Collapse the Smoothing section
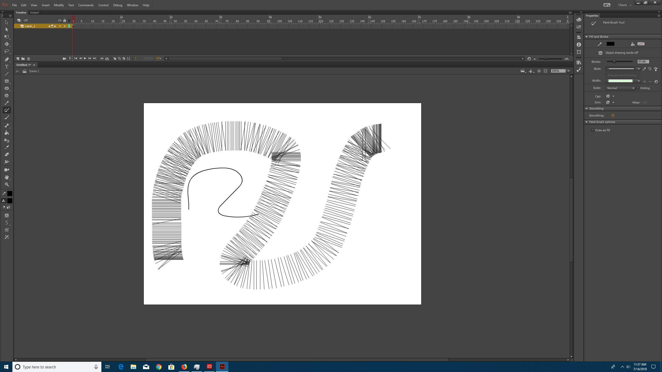 coord(587,109)
